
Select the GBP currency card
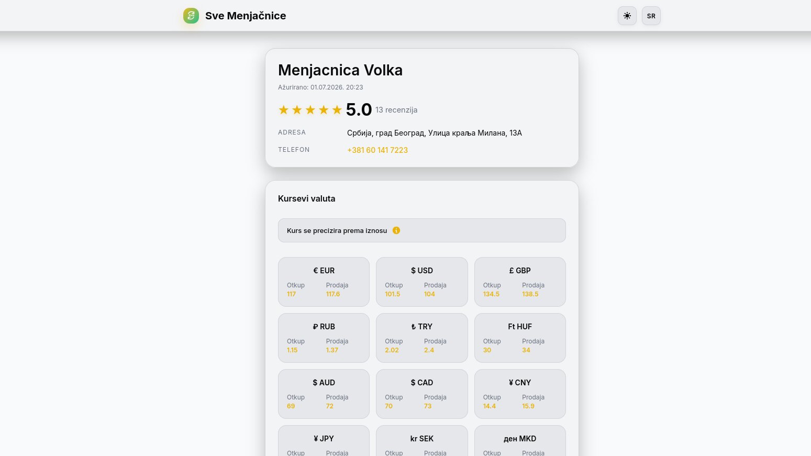coord(520,282)
